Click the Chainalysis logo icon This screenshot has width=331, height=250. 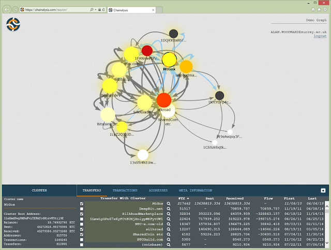click(13, 24)
